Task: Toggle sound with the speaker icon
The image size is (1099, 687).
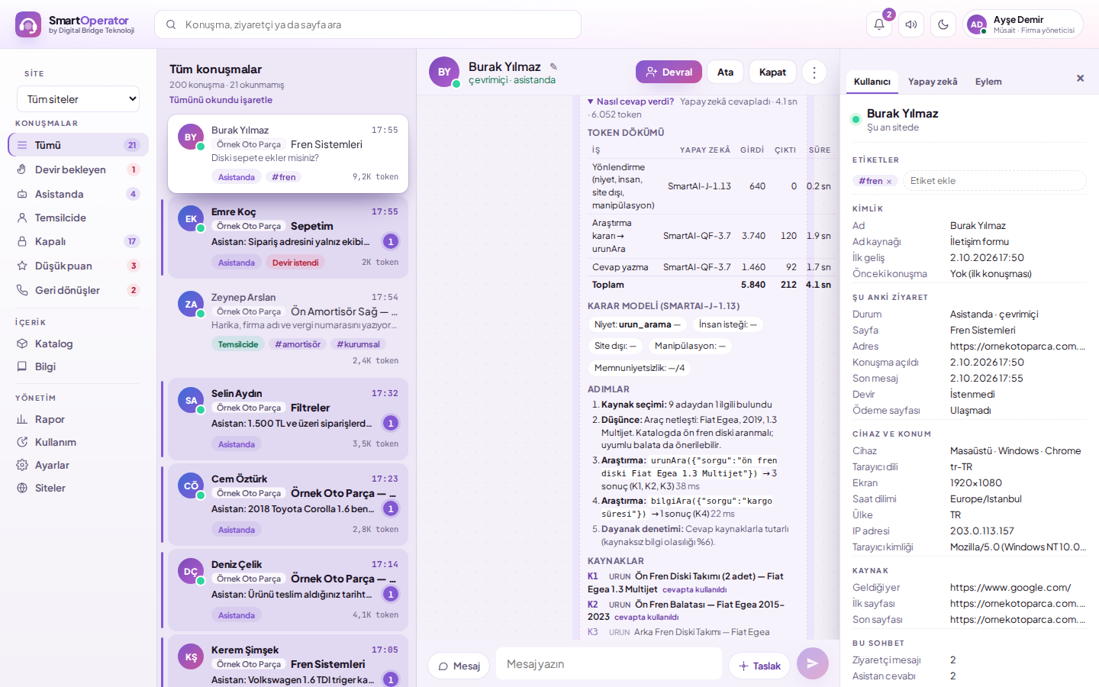Action: click(911, 24)
